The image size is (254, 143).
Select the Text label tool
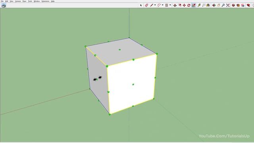204,5
